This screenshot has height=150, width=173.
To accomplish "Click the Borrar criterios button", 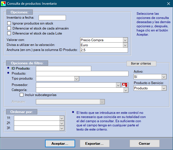I will pos(141,63).
